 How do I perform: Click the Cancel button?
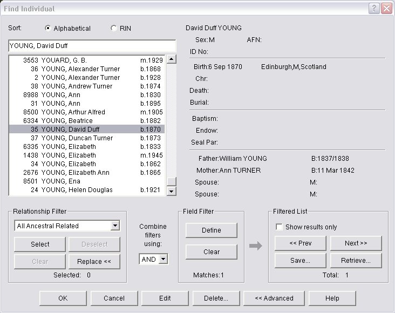(114, 298)
